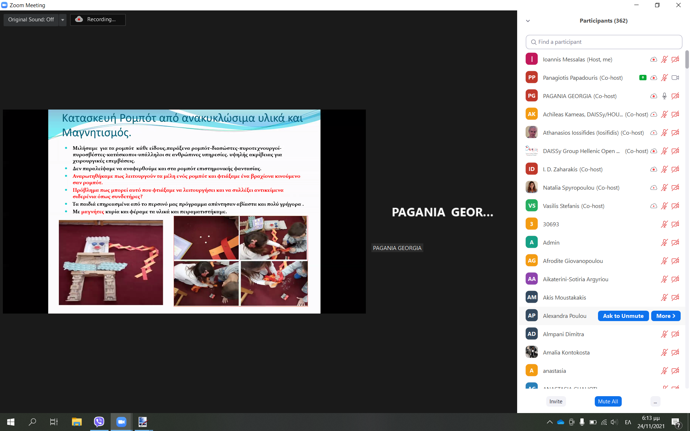690x431 pixels.
Task: Select Almpani Dimitra in participant list
Action: (563, 334)
